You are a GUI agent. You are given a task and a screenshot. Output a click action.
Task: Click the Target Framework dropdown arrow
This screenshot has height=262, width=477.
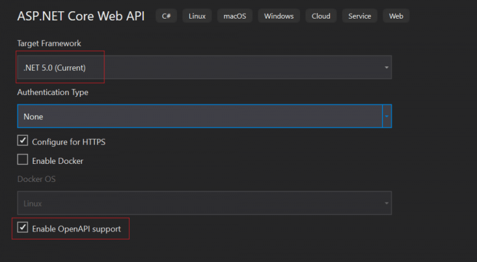[x=386, y=67]
